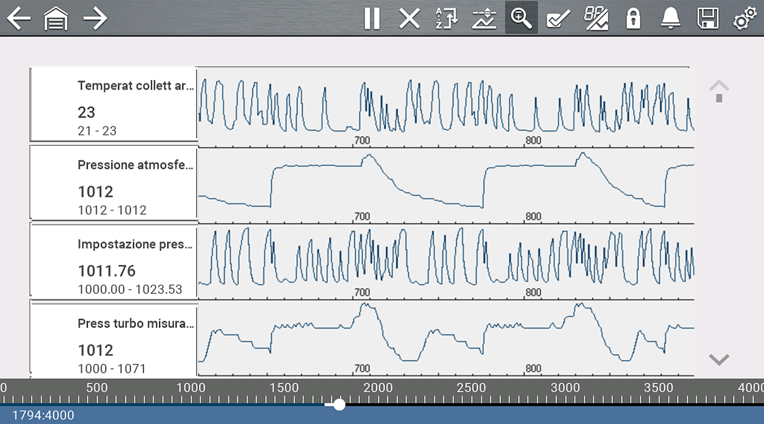Go forward with the right arrow icon
The height and width of the screenshot is (424, 764).
(95, 19)
